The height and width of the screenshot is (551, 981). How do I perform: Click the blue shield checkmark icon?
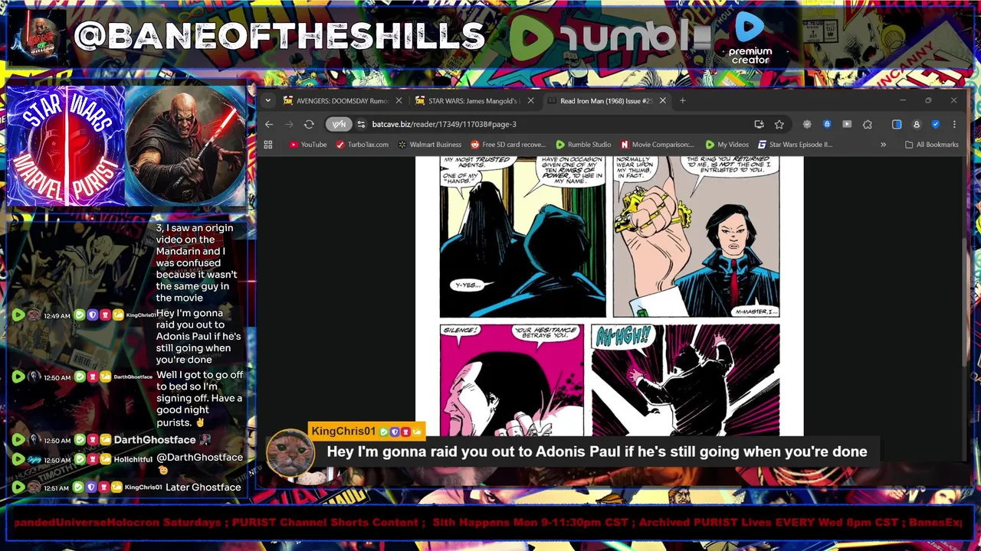coord(936,124)
